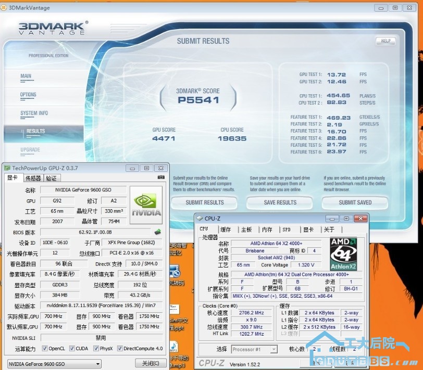
Task: Click the Help button in 3DMark
Action: (385, 41)
